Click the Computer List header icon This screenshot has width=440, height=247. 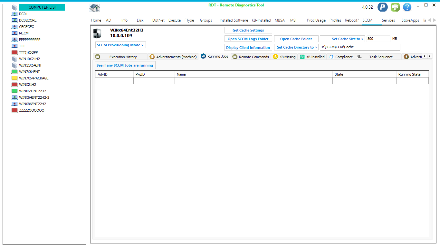click(x=14, y=7)
